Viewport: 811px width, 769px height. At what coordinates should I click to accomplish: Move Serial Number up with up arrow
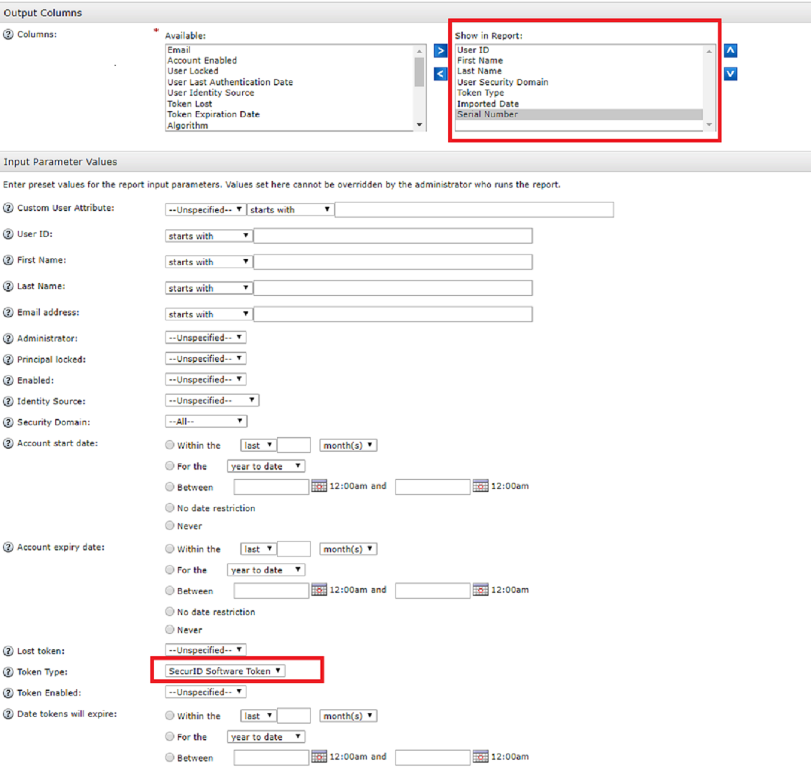point(730,50)
